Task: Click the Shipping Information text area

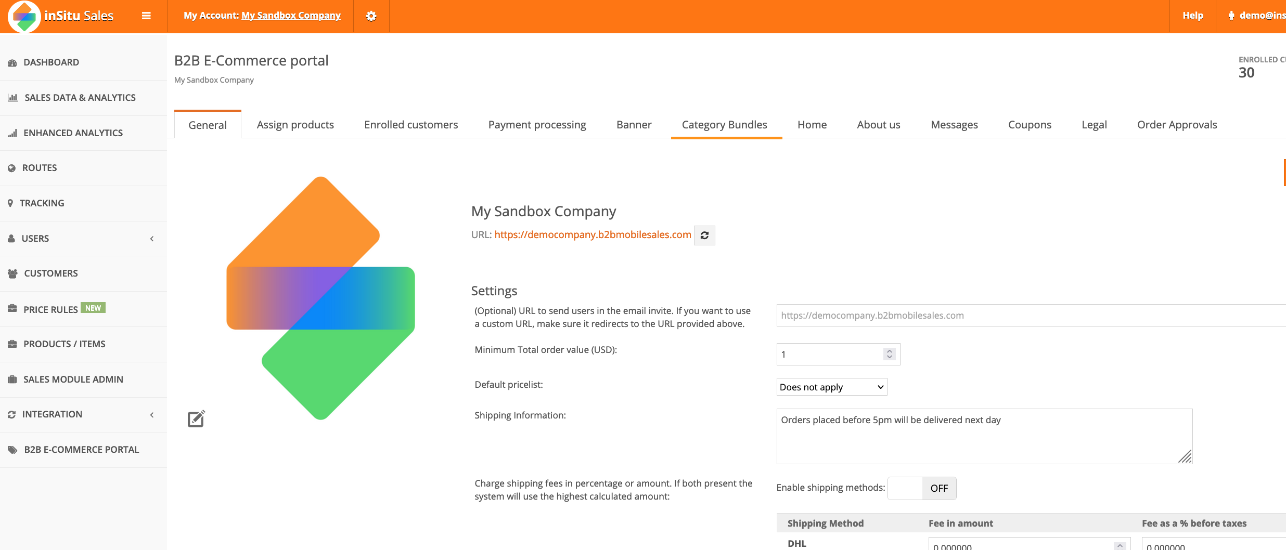Action: [x=984, y=436]
